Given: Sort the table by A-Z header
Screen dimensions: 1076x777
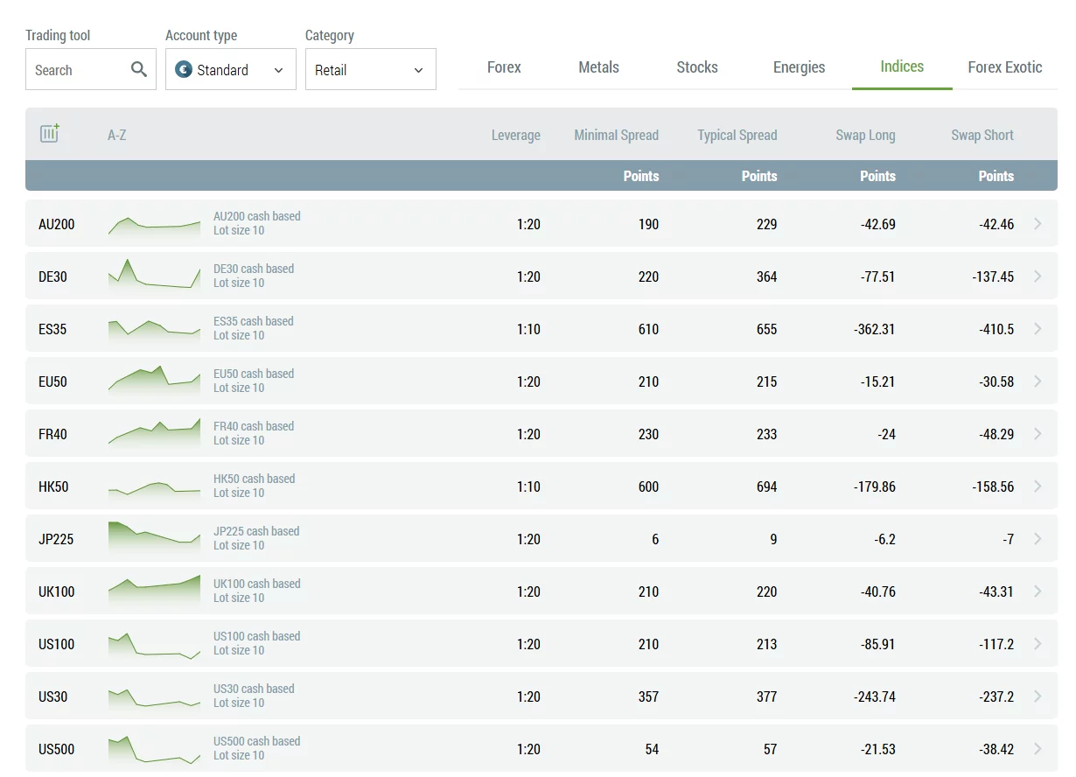Looking at the screenshot, I should click(x=117, y=136).
